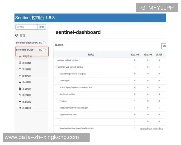Select /assets/img/sentinel-logo.png resource row

(x=110, y=74)
